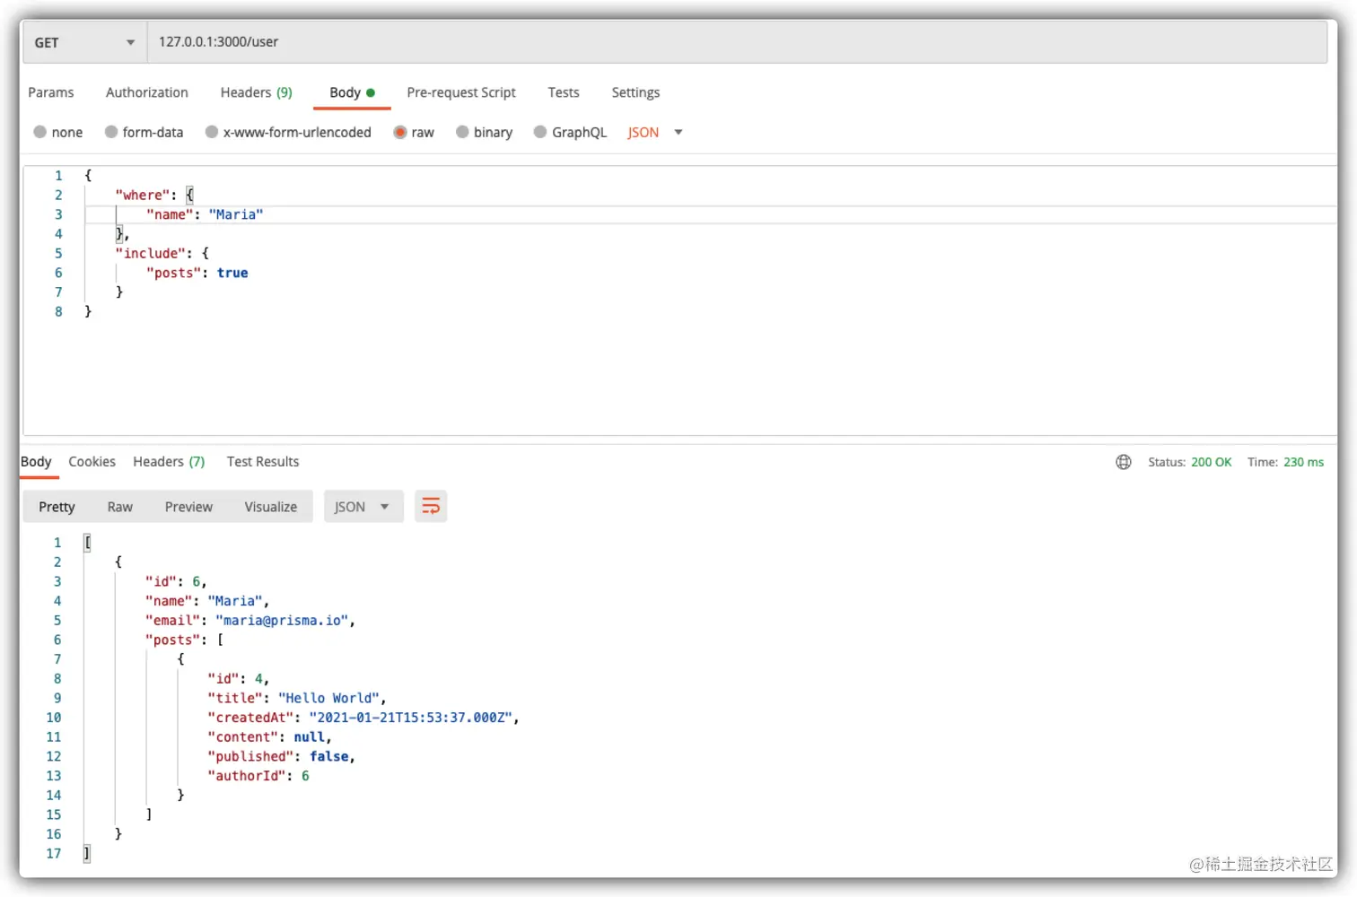Choose x-www-form-urlencoded body type

(212, 132)
